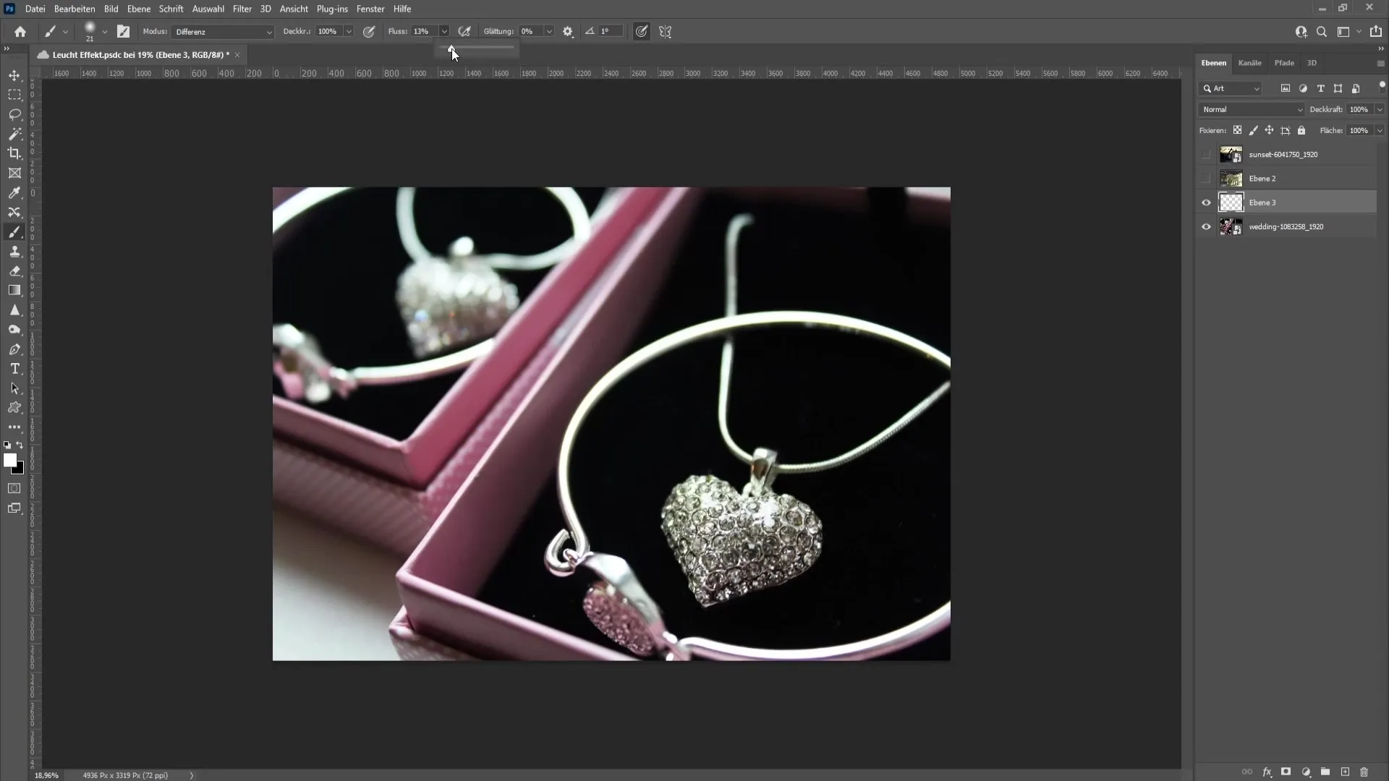Switch to the Kanäle tab
The image size is (1389, 781).
[x=1251, y=62]
